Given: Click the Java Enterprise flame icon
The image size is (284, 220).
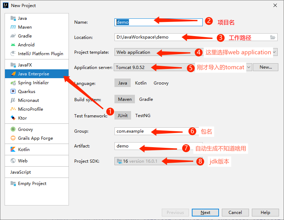Looking at the screenshot, I should [x=13, y=74].
